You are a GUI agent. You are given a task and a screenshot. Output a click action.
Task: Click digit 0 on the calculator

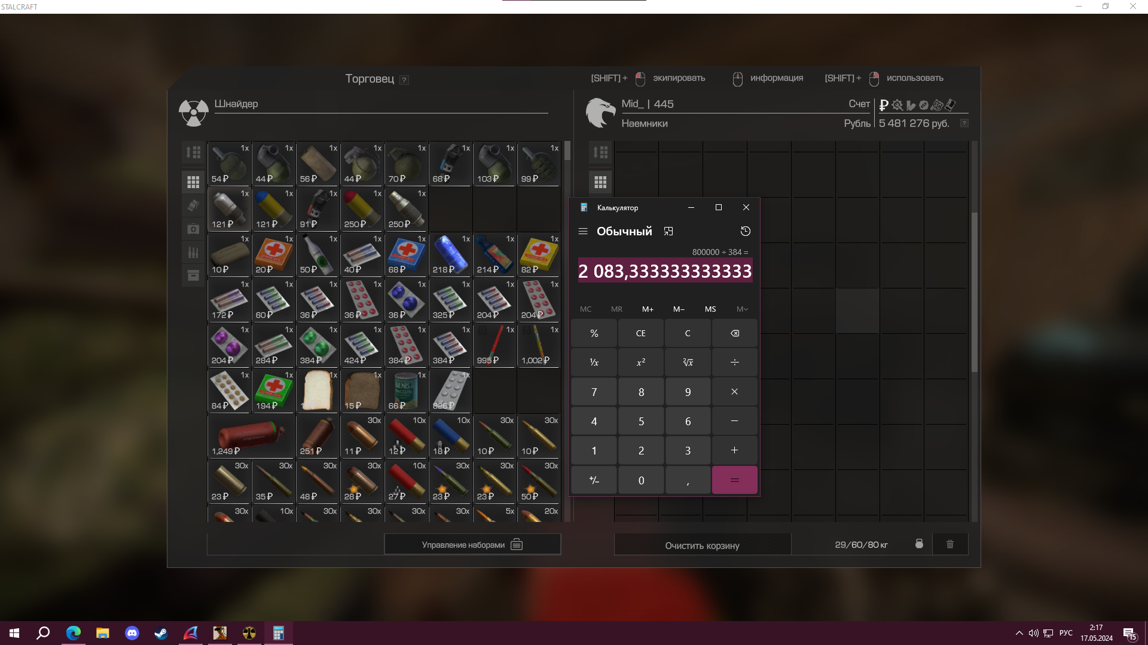640,480
